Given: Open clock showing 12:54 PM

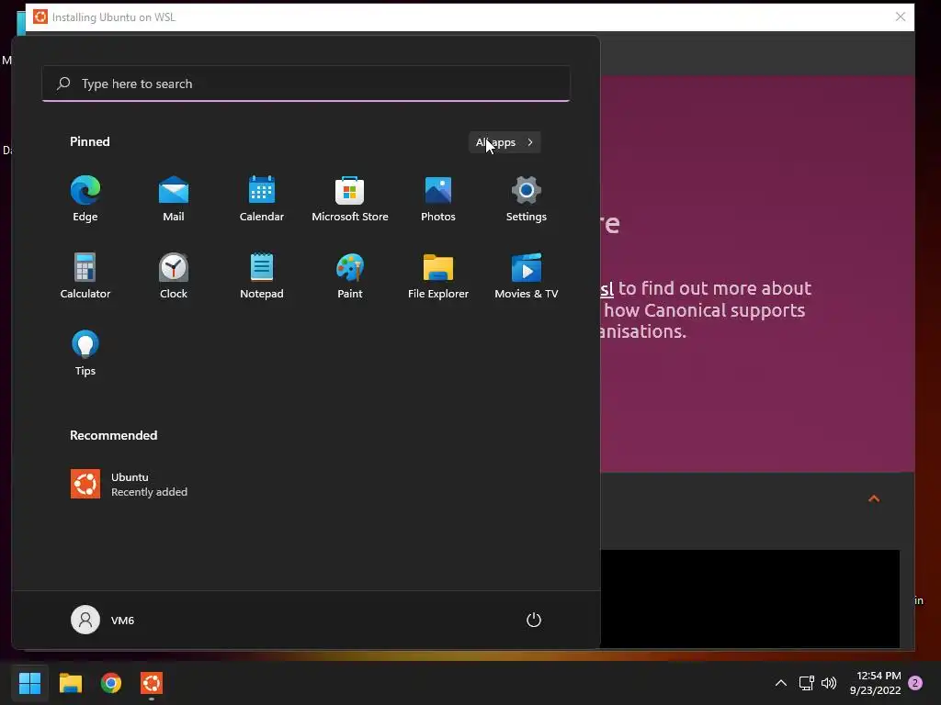Looking at the screenshot, I should tap(875, 683).
